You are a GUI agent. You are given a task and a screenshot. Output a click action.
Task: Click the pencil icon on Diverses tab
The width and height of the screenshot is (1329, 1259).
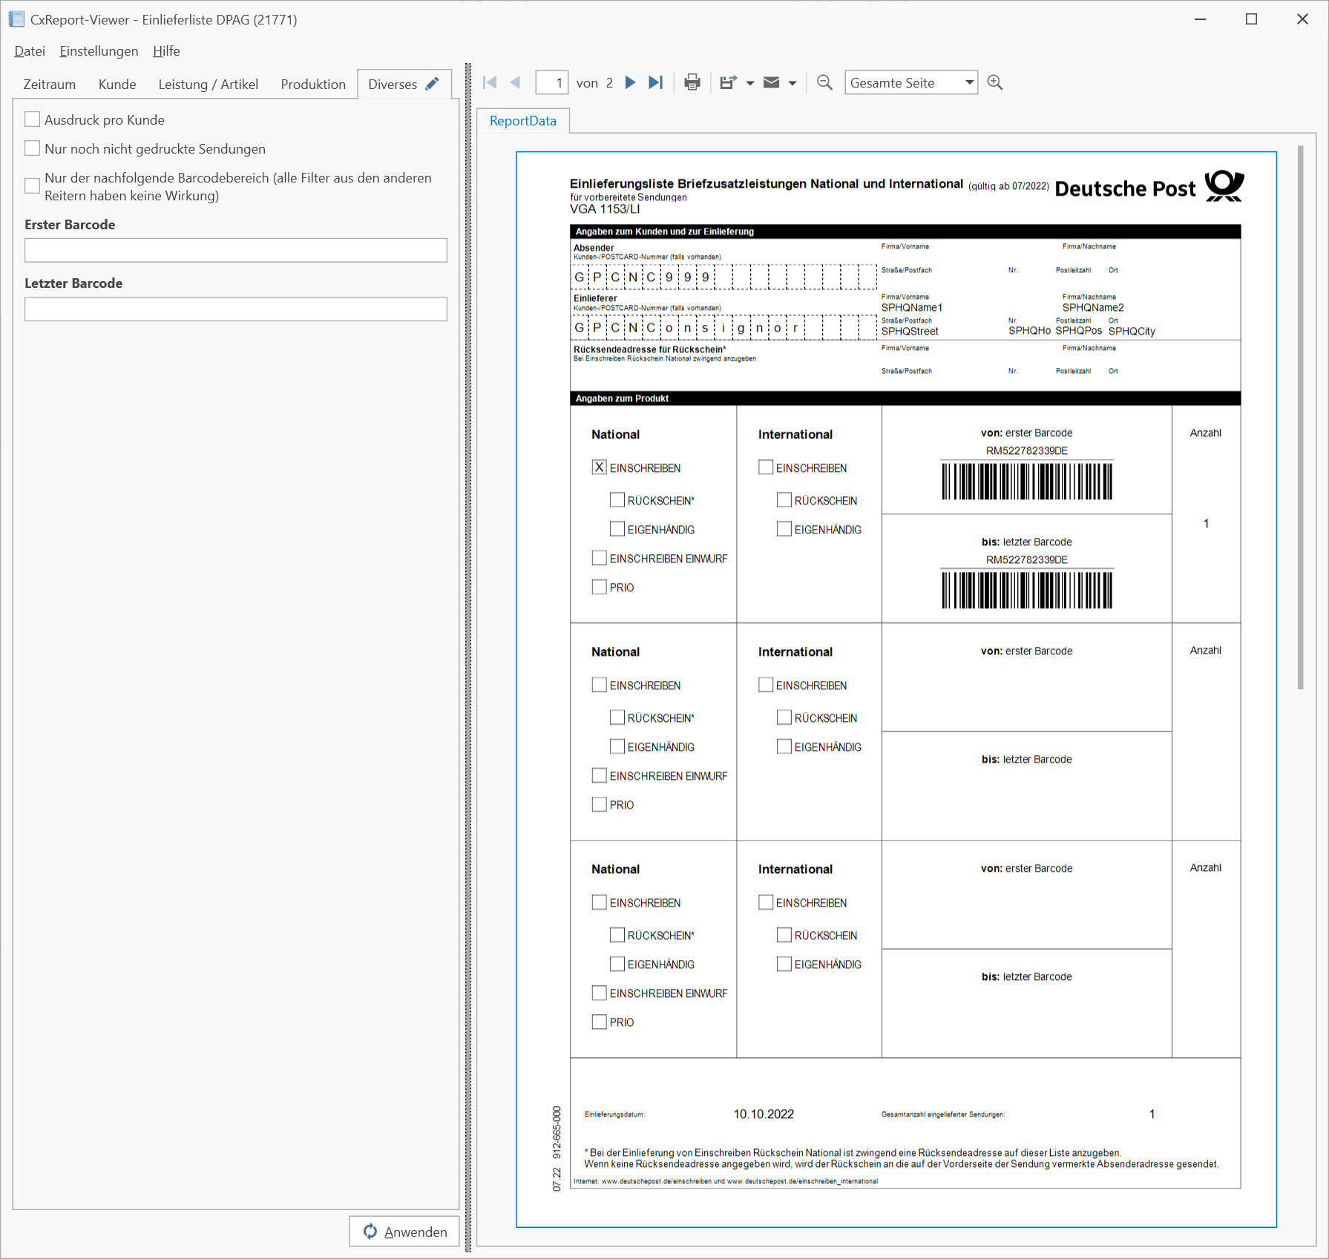pos(432,83)
